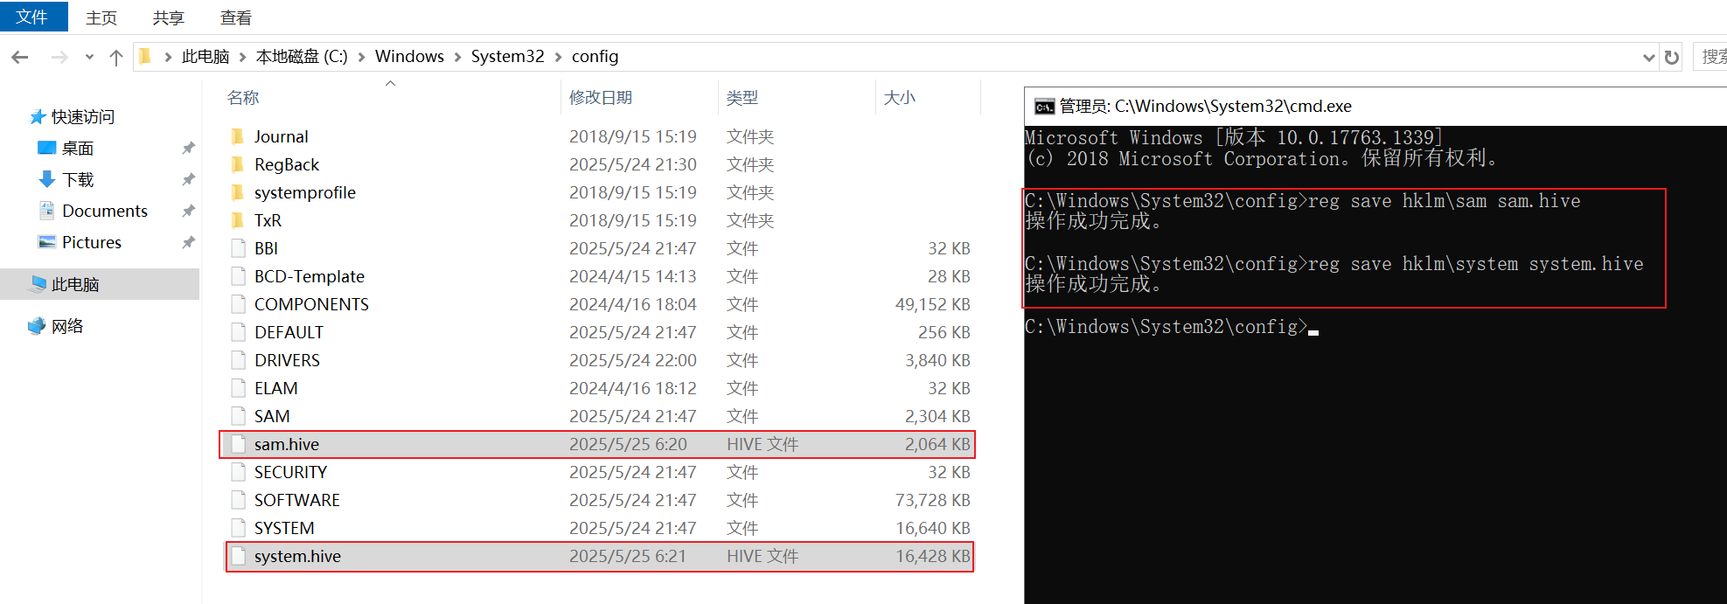Click the TxR folder icon
Viewport: 1727px width, 604px height.
coord(237,220)
